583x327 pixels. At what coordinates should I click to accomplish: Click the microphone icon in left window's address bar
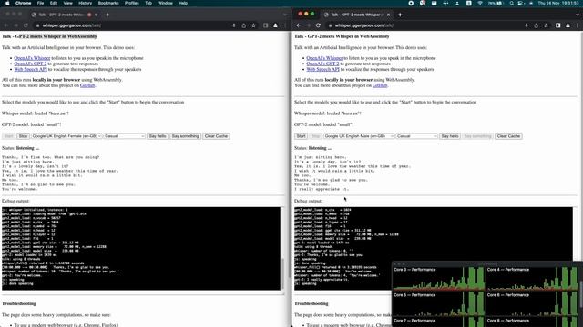234,25
